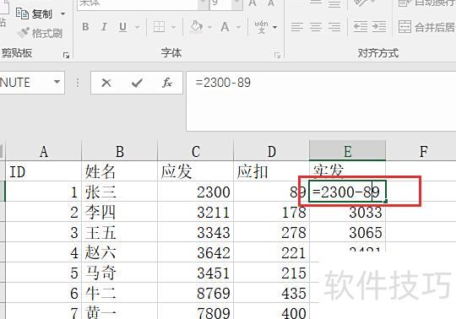Click the 应发 header cell
Image resolution: width=456 pixels, height=319 pixels.
195,171
